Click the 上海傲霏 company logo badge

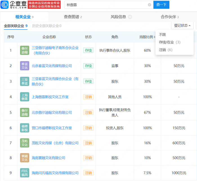[x=25, y=97]
